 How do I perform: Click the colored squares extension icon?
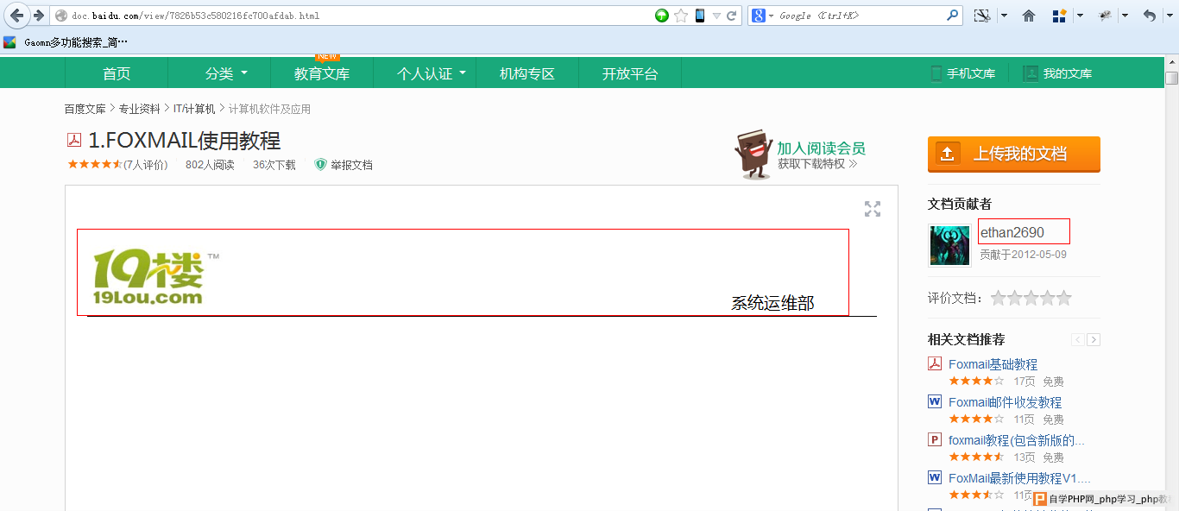pyautogui.click(x=1059, y=16)
